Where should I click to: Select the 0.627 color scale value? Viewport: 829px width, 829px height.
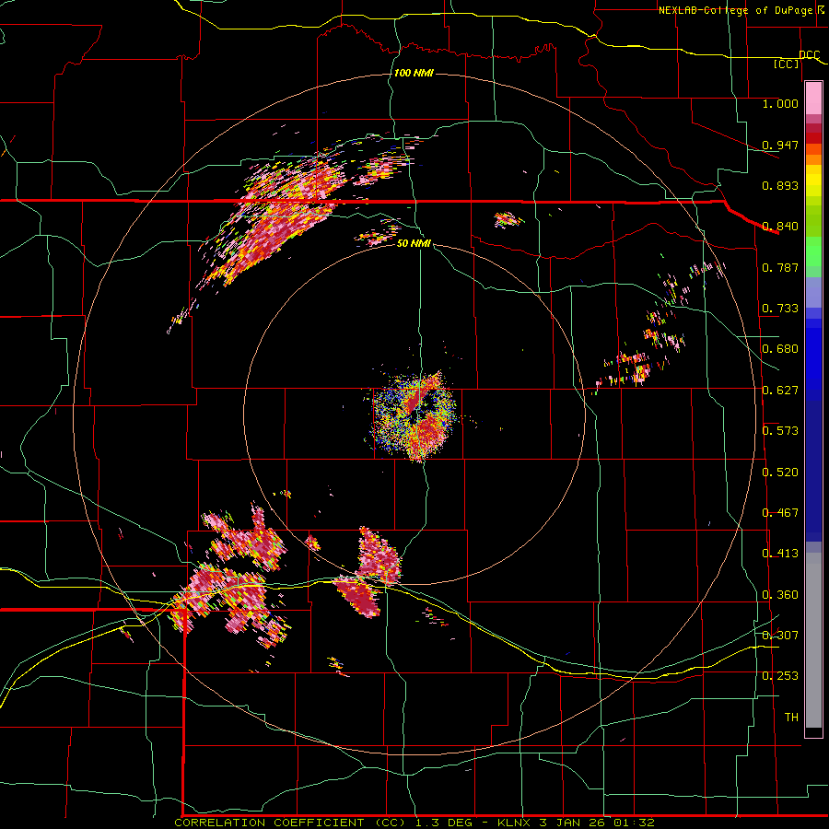(780, 391)
